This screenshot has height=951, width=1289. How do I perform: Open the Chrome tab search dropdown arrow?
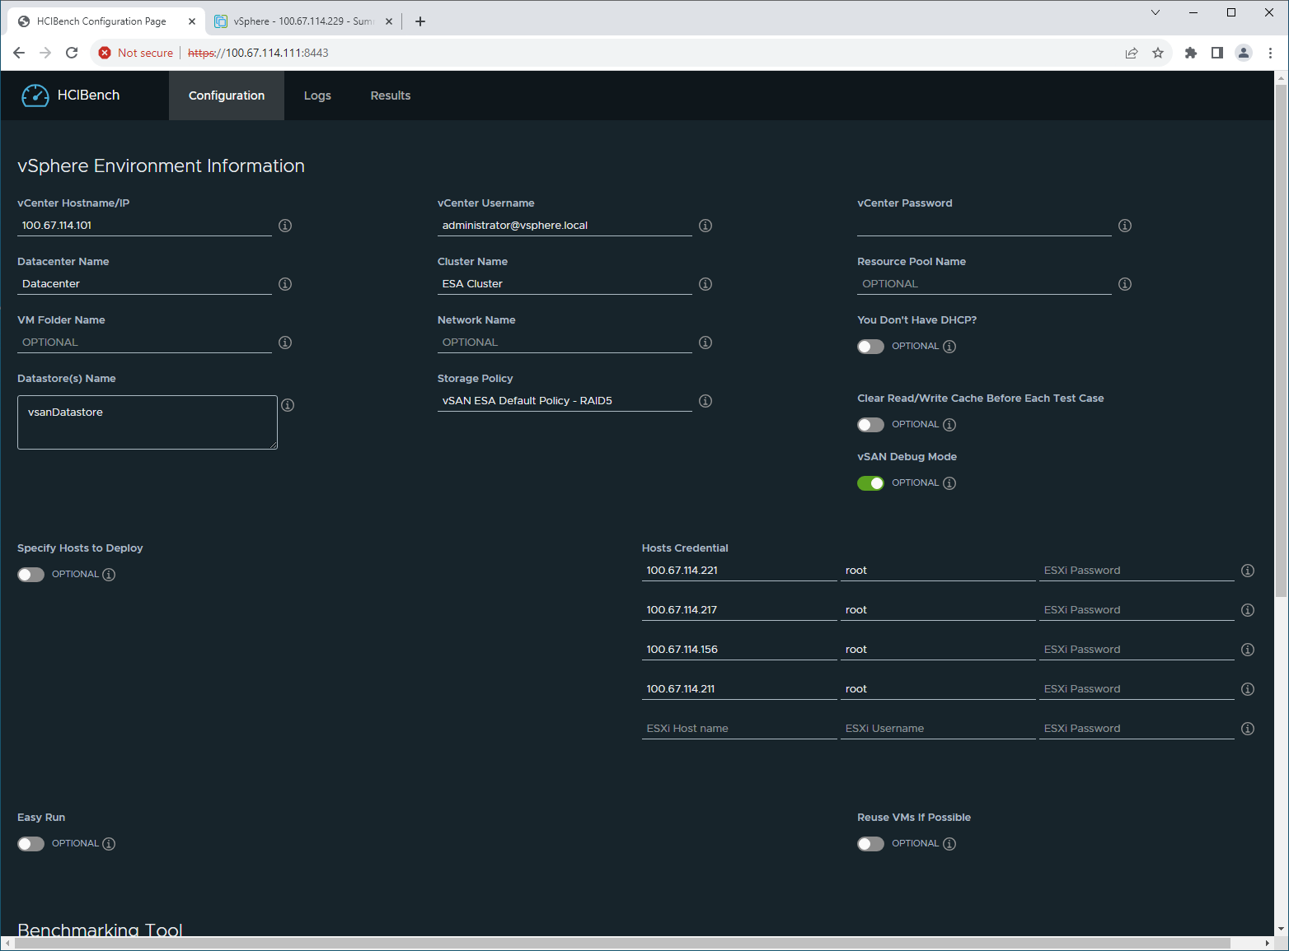[x=1155, y=12]
